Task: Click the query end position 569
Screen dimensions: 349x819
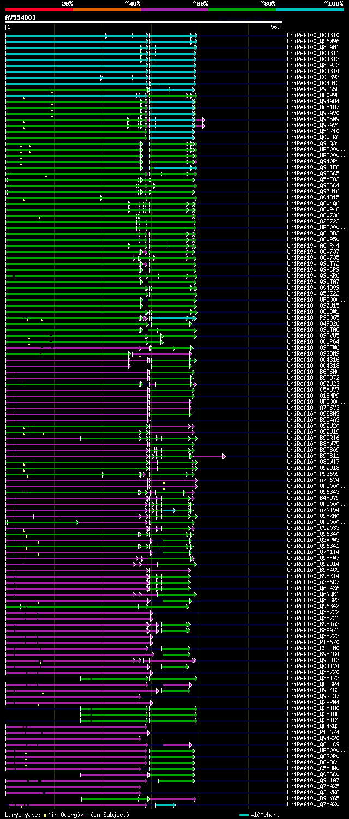Action: [275, 27]
